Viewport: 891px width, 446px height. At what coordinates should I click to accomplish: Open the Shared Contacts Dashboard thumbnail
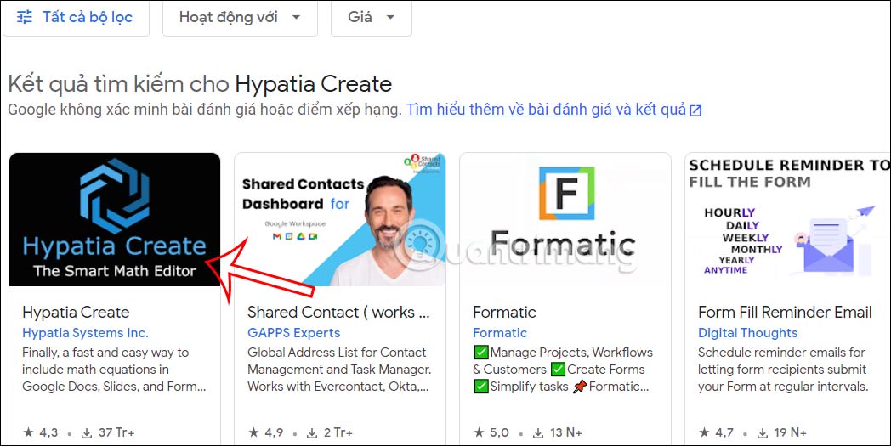coord(340,219)
